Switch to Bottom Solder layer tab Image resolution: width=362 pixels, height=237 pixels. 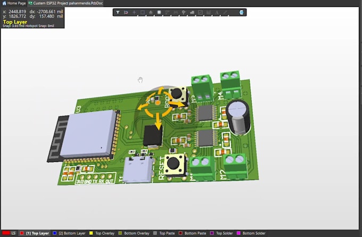tap(251, 233)
